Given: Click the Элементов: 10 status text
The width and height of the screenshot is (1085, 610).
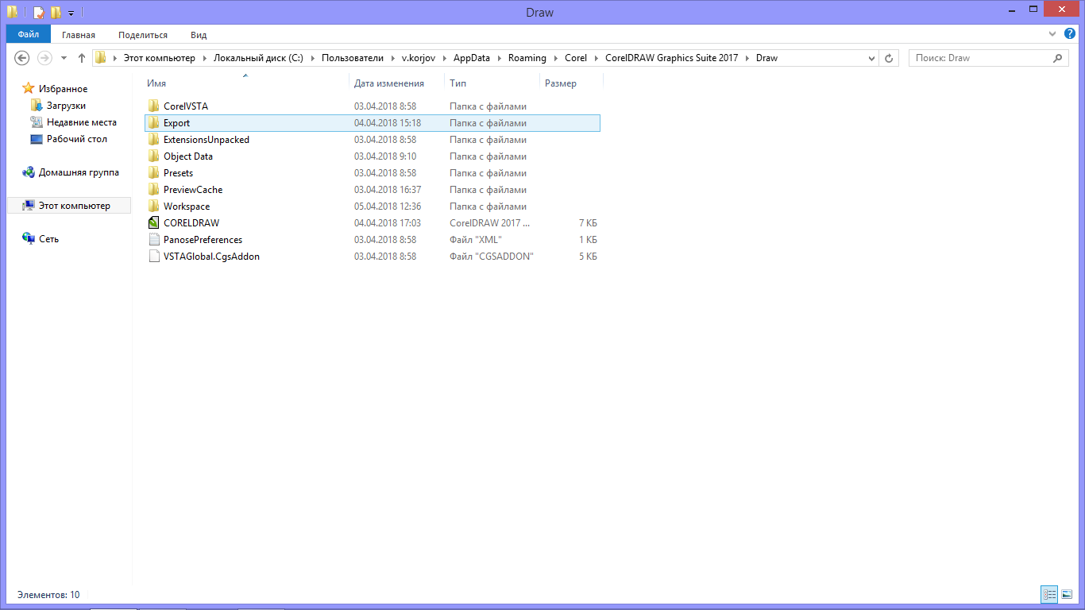Looking at the screenshot, I should coord(48,594).
